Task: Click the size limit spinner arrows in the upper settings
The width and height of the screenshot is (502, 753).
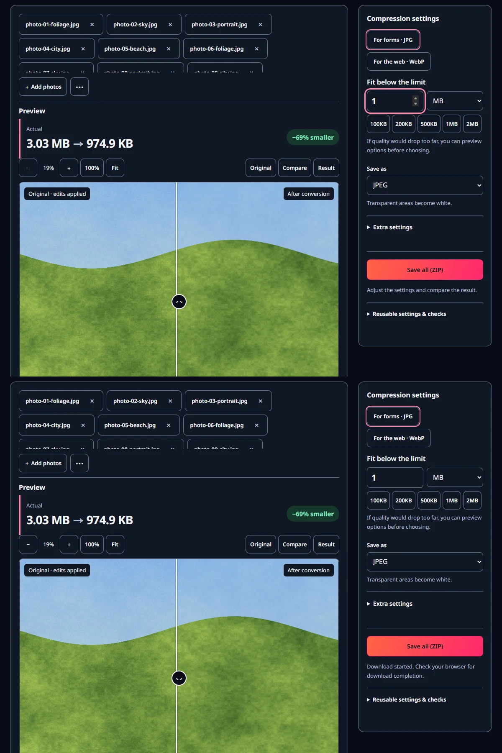Action: [x=415, y=101]
